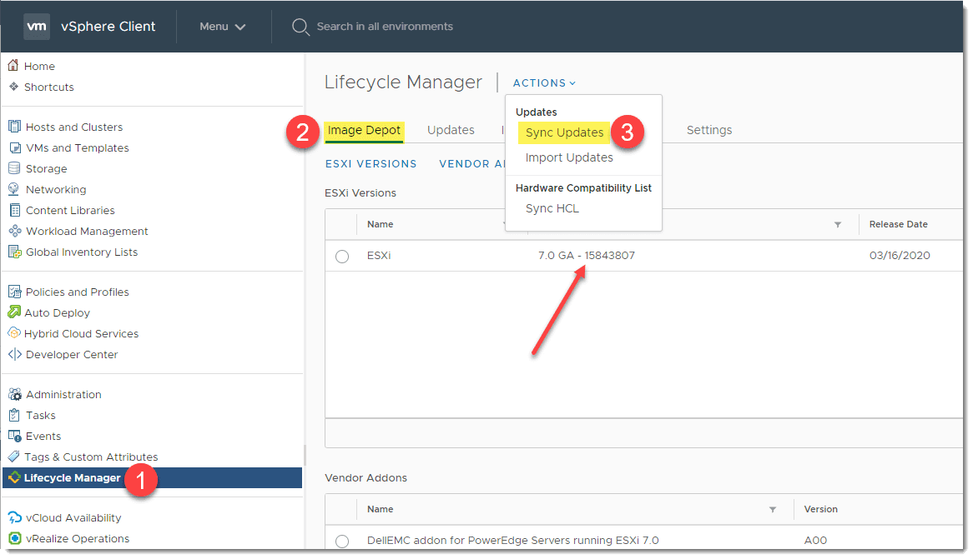Click the Auto Deploy icon
The image size is (973, 559).
click(13, 312)
